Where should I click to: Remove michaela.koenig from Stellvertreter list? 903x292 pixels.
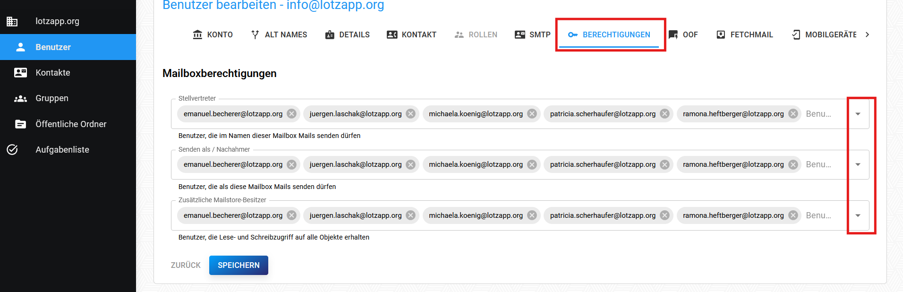click(532, 114)
